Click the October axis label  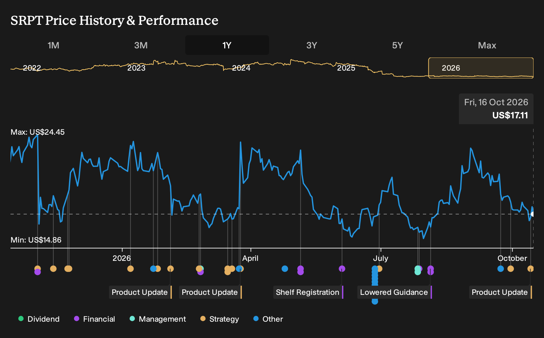tap(512, 258)
